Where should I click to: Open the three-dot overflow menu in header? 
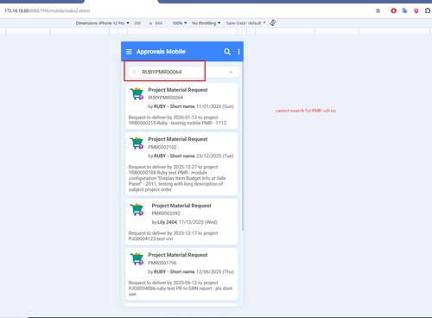tap(238, 52)
